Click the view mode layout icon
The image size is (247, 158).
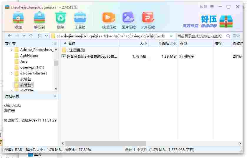point(39,36)
